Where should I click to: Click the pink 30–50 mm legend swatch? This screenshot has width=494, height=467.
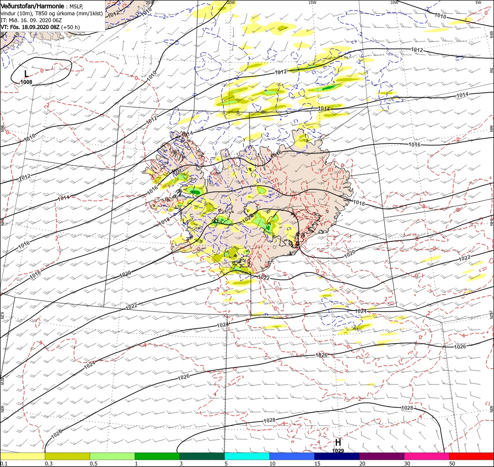tap(427, 456)
